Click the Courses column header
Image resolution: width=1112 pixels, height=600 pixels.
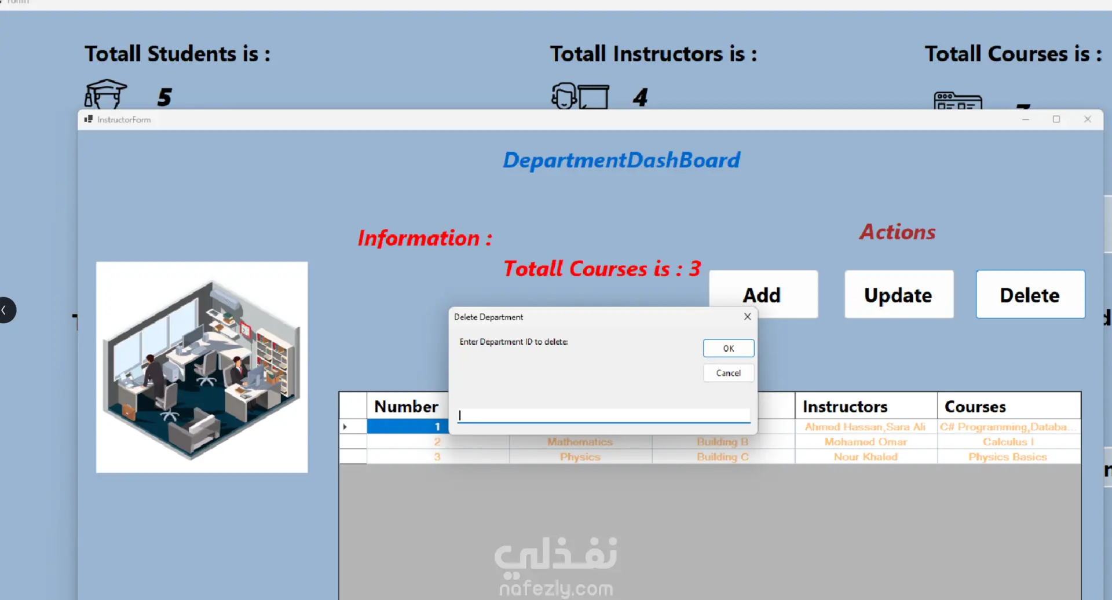pyautogui.click(x=1009, y=406)
